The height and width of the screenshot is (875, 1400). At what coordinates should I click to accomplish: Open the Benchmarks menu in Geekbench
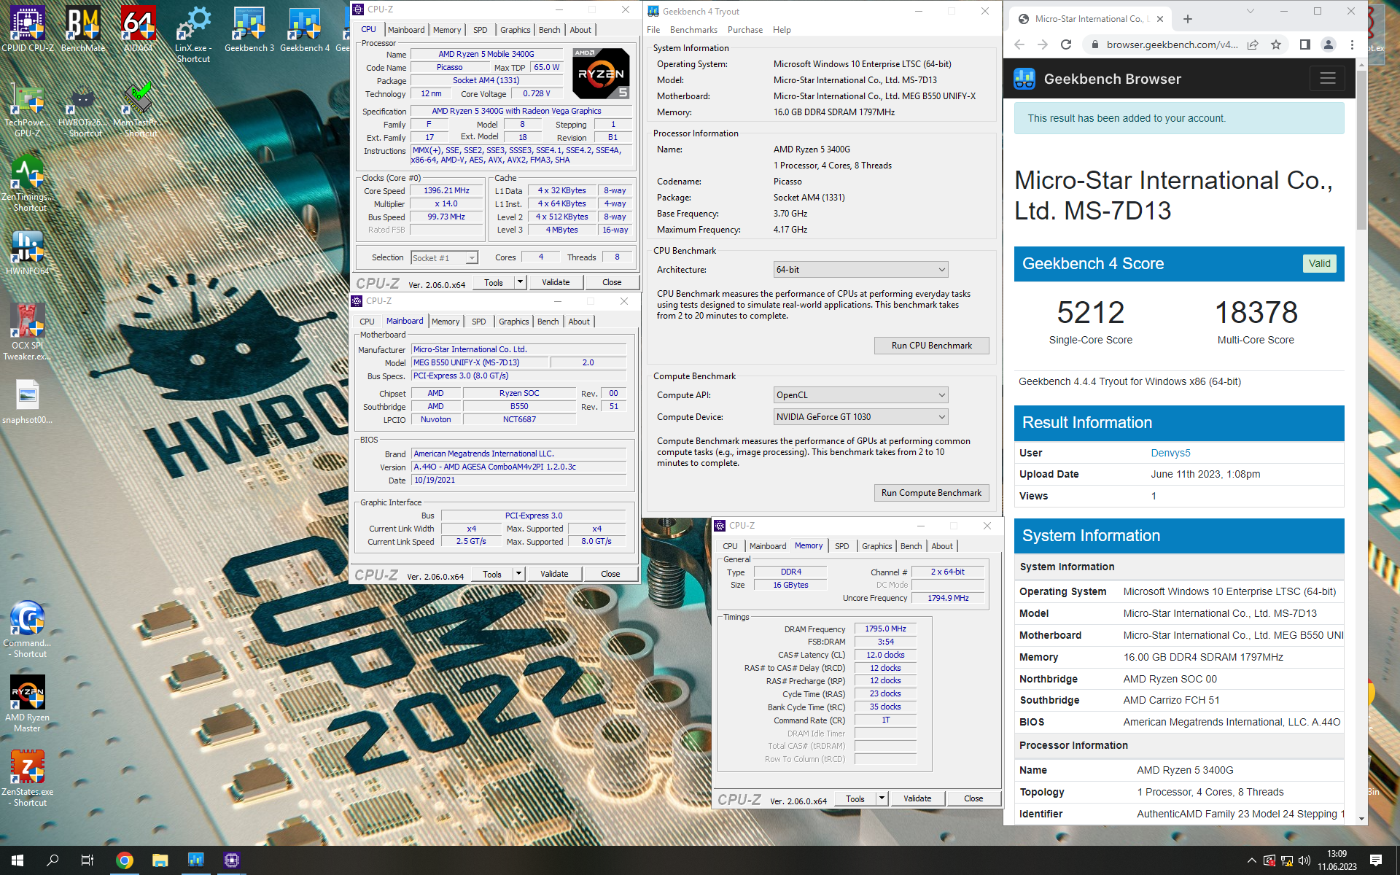pyautogui.click(x=693, y=30)
